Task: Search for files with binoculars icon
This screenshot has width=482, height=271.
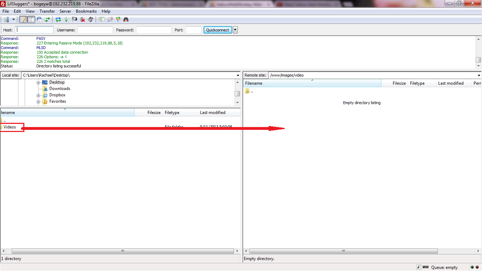Action: 126,20
